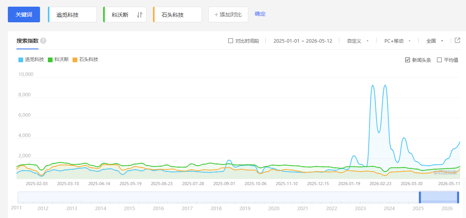Click the 2020 year on the timeline
This screenshot has width=466, height=218.
click(x=273, y=209)
